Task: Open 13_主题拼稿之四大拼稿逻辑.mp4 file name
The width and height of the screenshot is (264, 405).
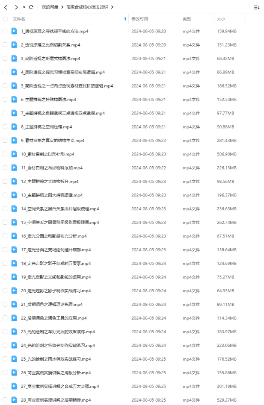Action: pos(52,195)
